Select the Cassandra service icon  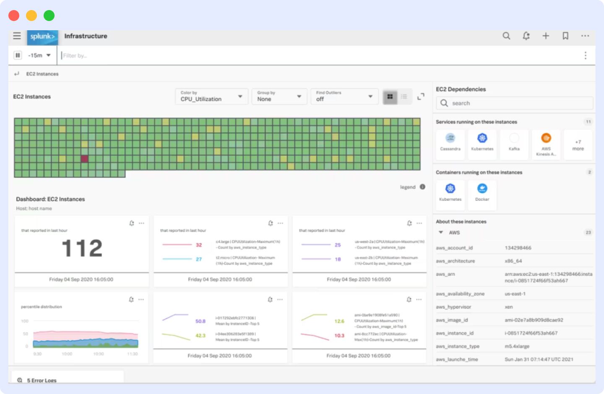(450, 144)
